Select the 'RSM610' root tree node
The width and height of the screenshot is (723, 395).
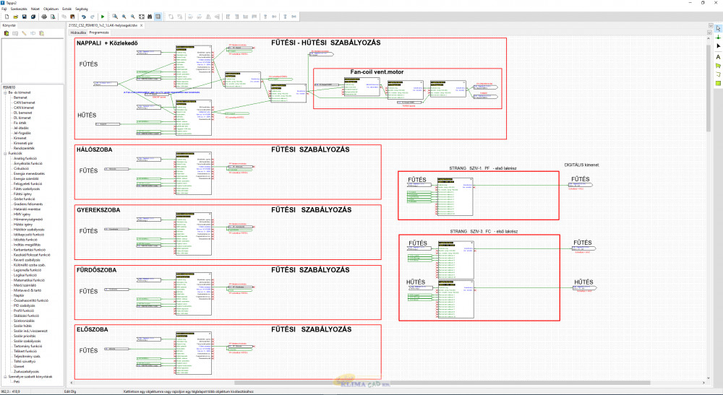pyautogui.click(x=9, y=87)
